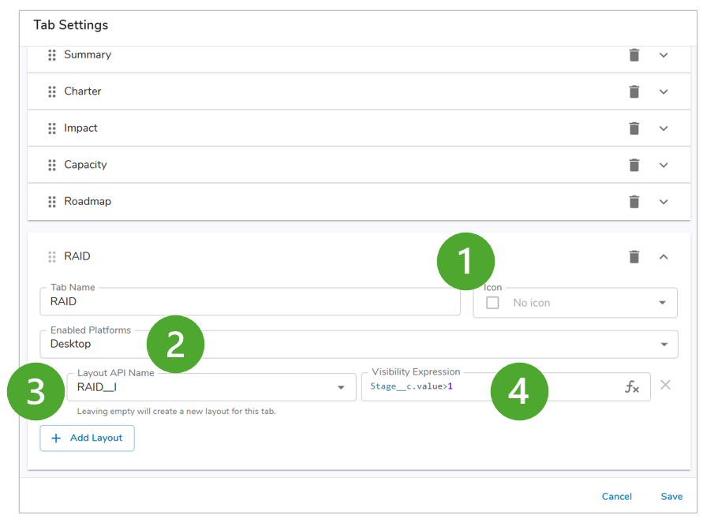Open the Layout API Name dropdown
Viewport: 703px width, 522px height.
(x=341, y=387)
